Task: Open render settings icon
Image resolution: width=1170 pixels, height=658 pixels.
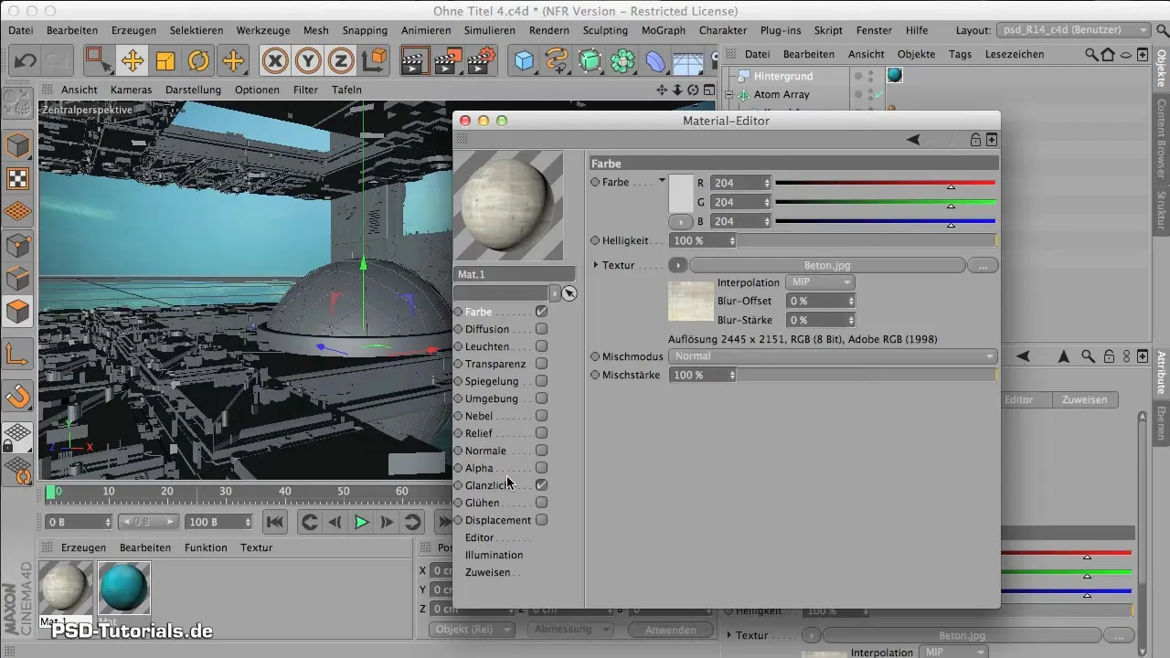Action: click(482, 61)
